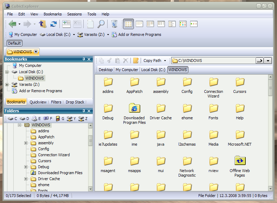
Task: Select drive D in Folders panel
Action: (24, 119)
